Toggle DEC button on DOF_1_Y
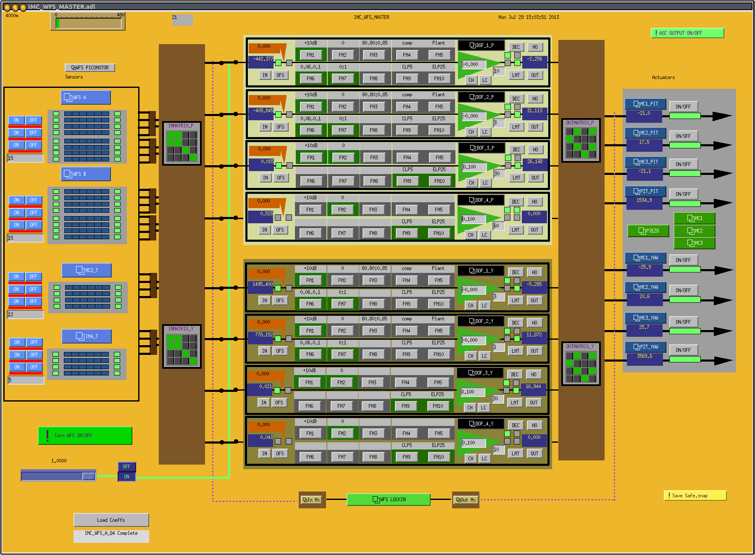Screen dimensions: 755x555 click(516, 272)
